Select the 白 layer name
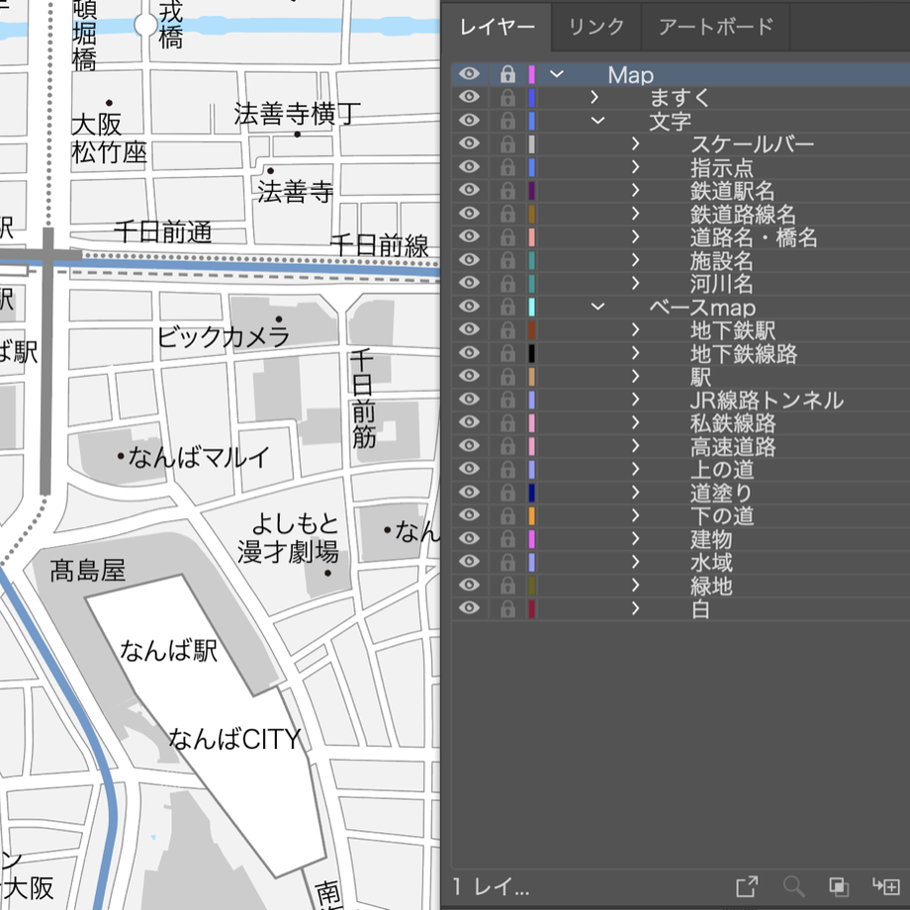Viewport: 910px width, 910px height. pyautogui.click(x=700, y=608)
